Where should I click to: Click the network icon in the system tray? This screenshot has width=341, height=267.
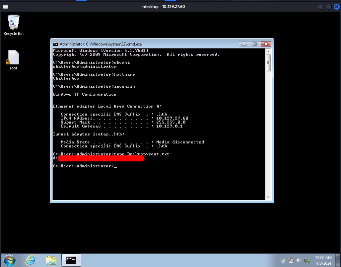(x=291, y=260)
